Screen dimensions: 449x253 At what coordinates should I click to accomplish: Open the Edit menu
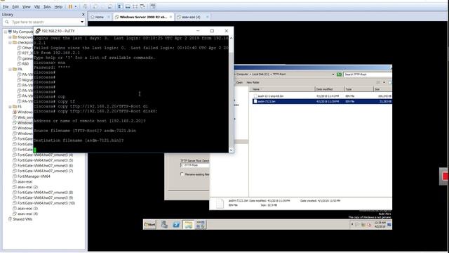click(15, 6)
